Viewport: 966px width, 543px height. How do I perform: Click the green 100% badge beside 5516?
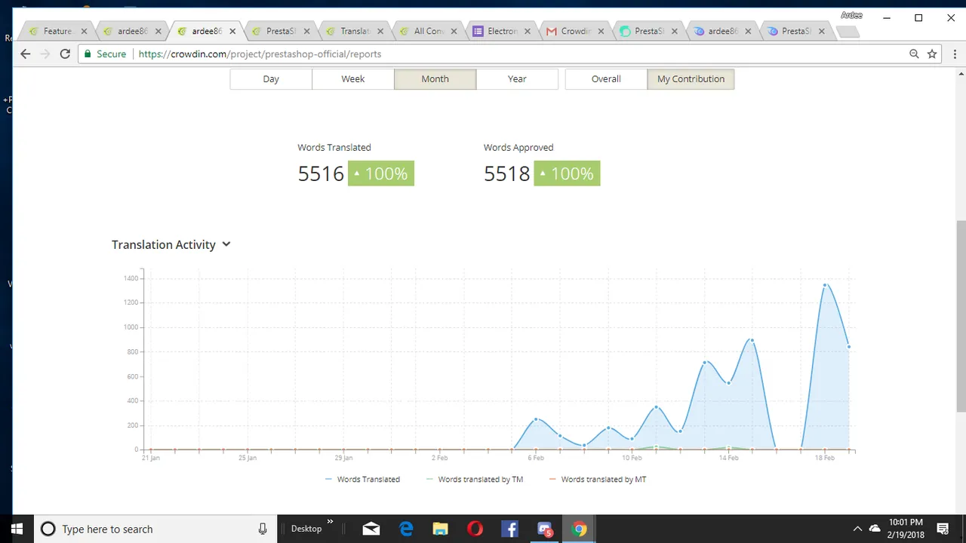pyautogui.click(x=381, y=173)
